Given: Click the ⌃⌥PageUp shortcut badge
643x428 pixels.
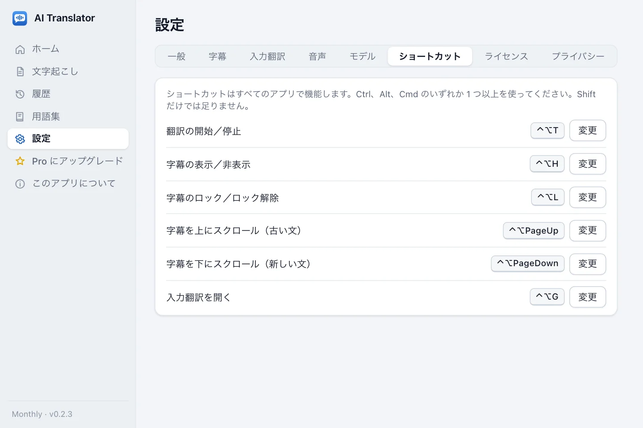Looking at the screenshot, I should point(534,230).
